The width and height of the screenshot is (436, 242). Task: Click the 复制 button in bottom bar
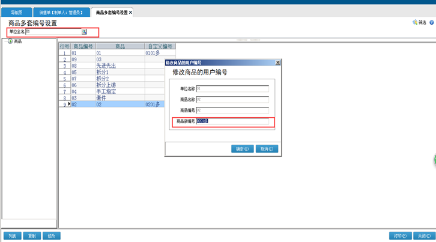pos(32,236)
